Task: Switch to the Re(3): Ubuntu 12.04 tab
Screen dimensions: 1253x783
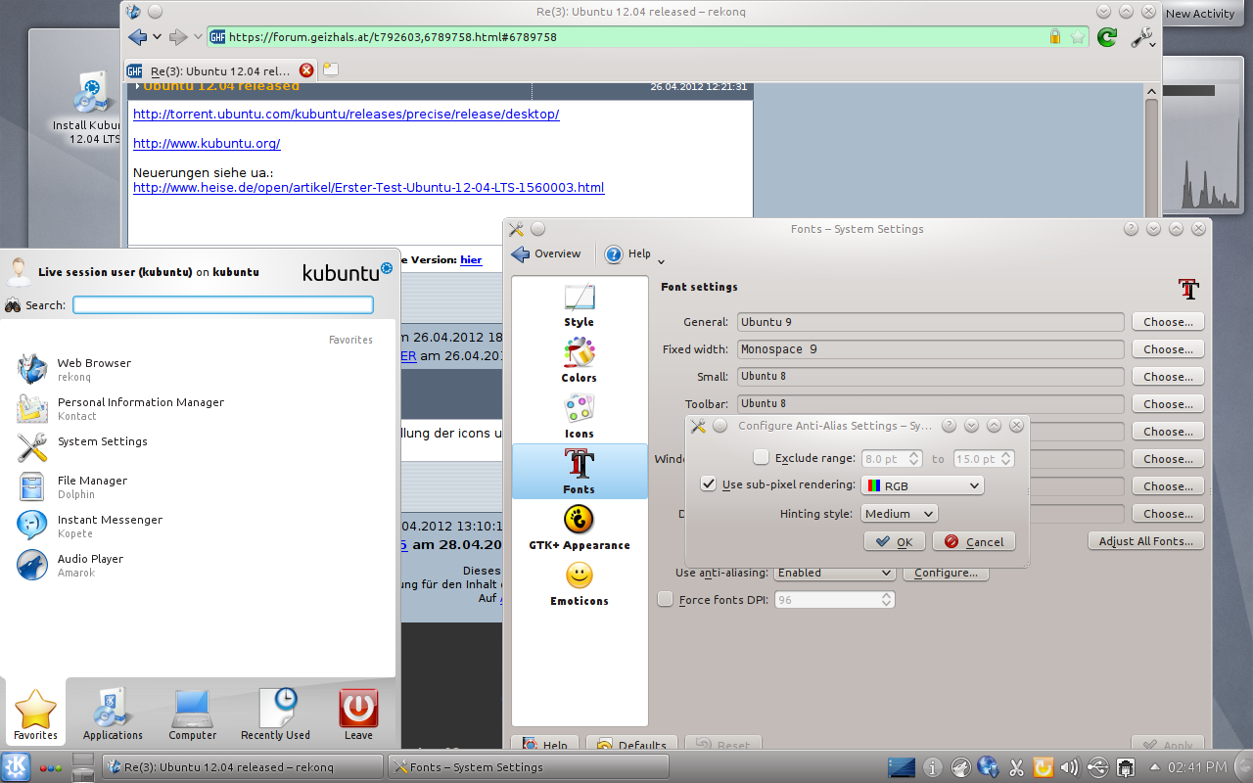Action: (219, 70)
